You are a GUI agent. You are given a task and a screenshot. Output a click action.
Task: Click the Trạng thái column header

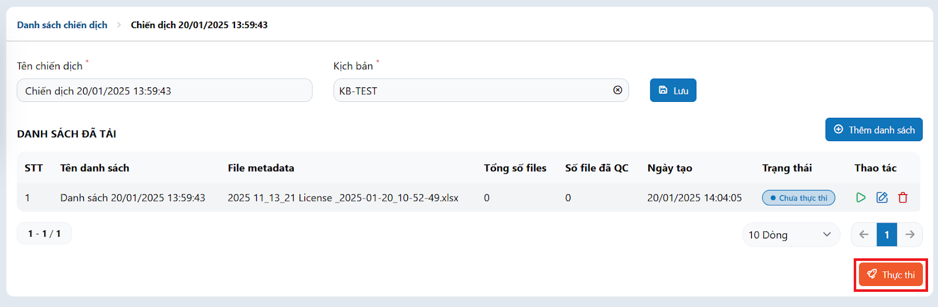pos(787,168)
